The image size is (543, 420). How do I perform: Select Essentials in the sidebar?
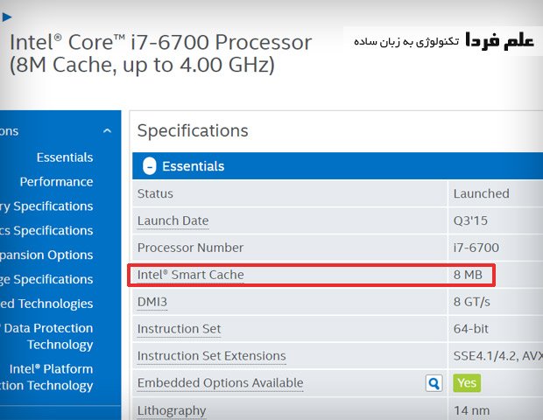click(65, 157)
